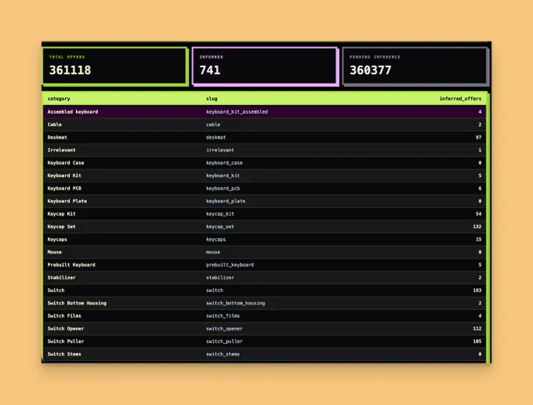Click the 54 count in Keycap Kit row
The width and height of the screenshot is (533, 405).
tap(478, 214)
